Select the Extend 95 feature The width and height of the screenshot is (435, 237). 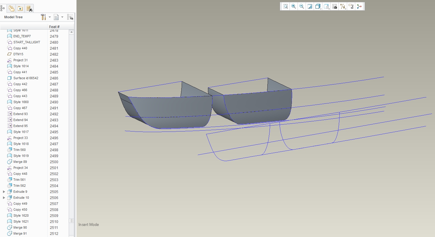click(21, 126)
